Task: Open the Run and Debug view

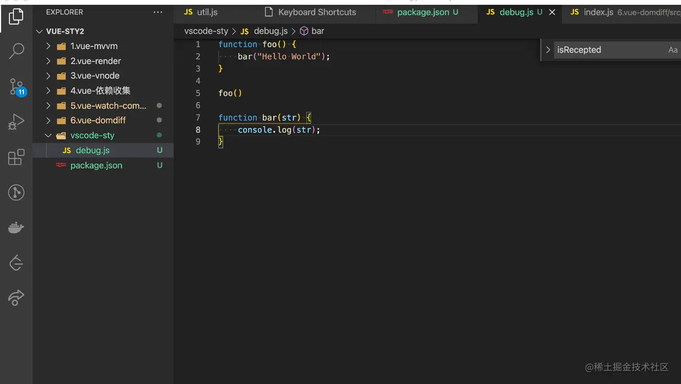Action: coord(16,122)
